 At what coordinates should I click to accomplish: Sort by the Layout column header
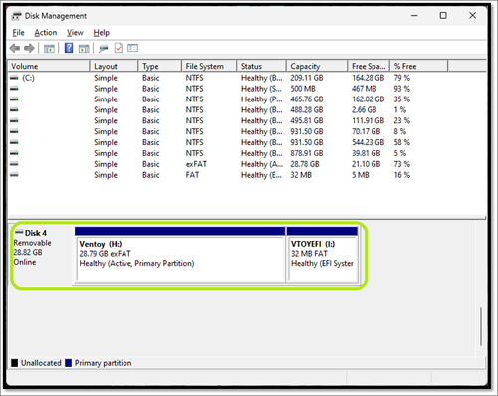click(114, 66)
